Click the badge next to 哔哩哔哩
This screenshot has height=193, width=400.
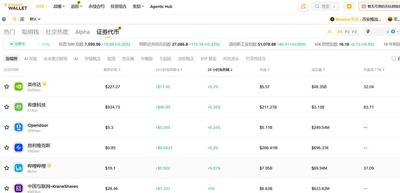coord(49,165)
